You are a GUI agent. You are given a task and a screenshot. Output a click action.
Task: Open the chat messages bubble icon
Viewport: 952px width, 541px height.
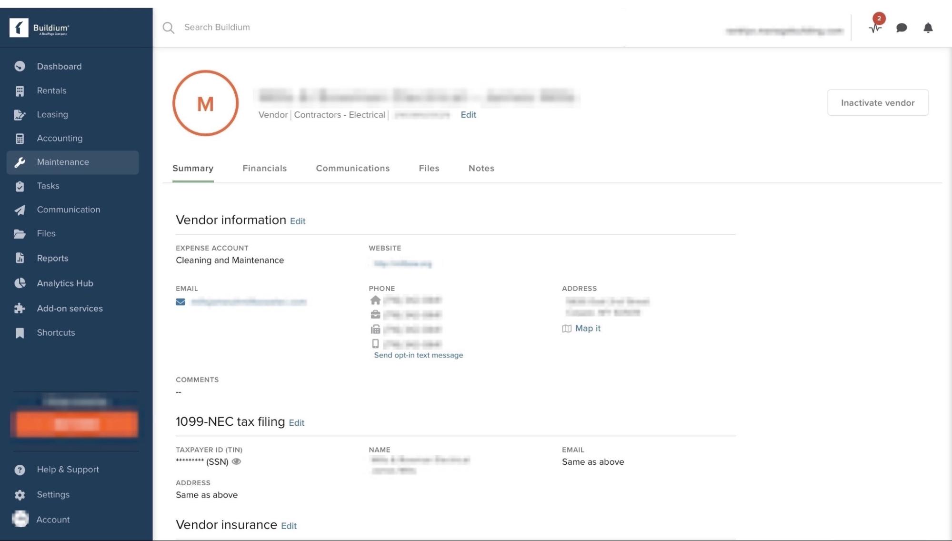point(901,28)
